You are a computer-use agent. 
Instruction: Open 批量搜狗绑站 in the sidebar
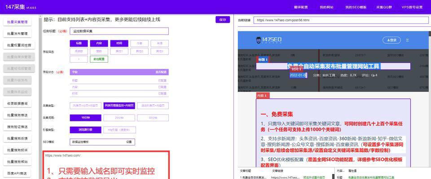pos(18,162)
